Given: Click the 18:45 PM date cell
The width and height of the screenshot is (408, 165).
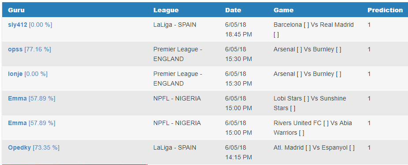Looking at the screenshot, I should 238,29.
